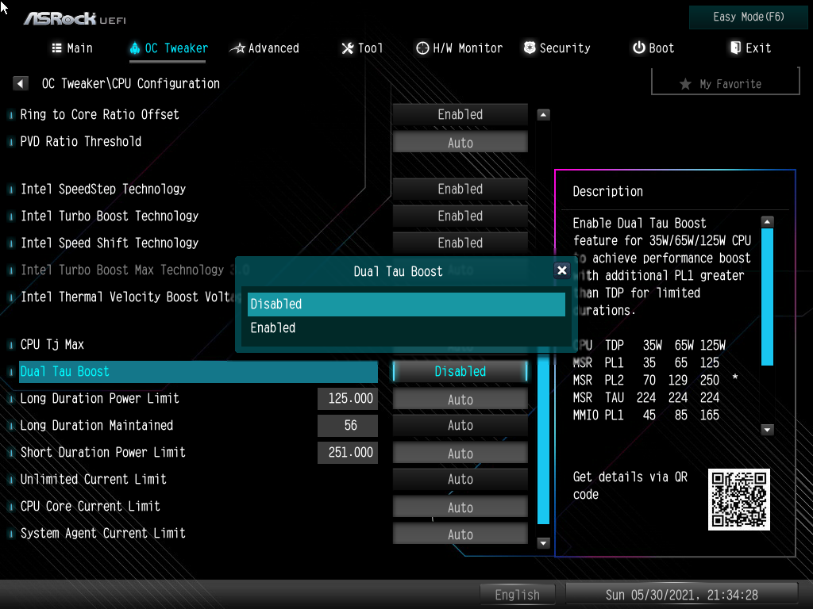Click System Agent Current Limit Auto field
The width and height of the screenshot is (813, 609).
[x=460, y=534]
